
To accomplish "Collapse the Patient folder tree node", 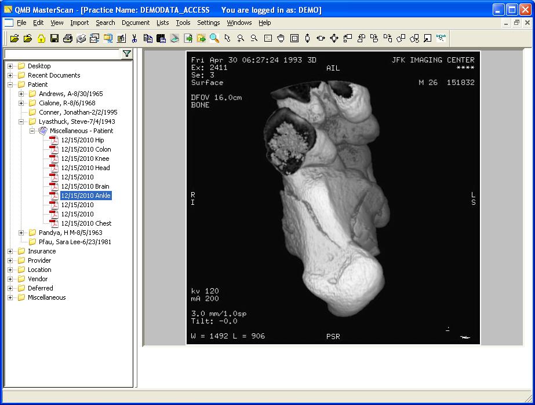I will (x=10, y=84).
